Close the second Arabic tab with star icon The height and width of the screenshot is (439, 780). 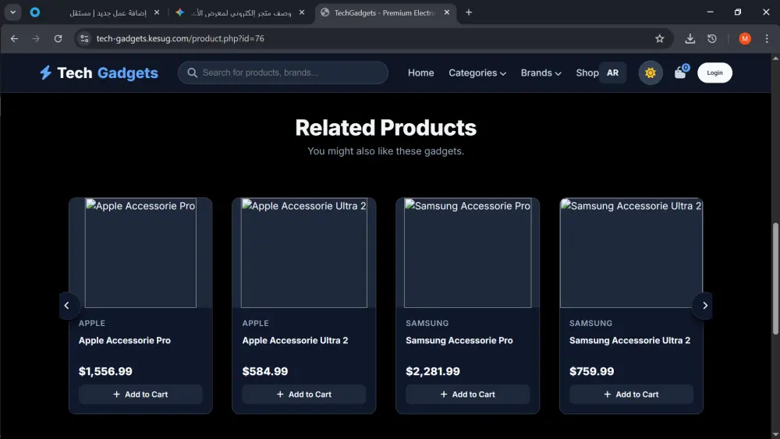point(301,12)
